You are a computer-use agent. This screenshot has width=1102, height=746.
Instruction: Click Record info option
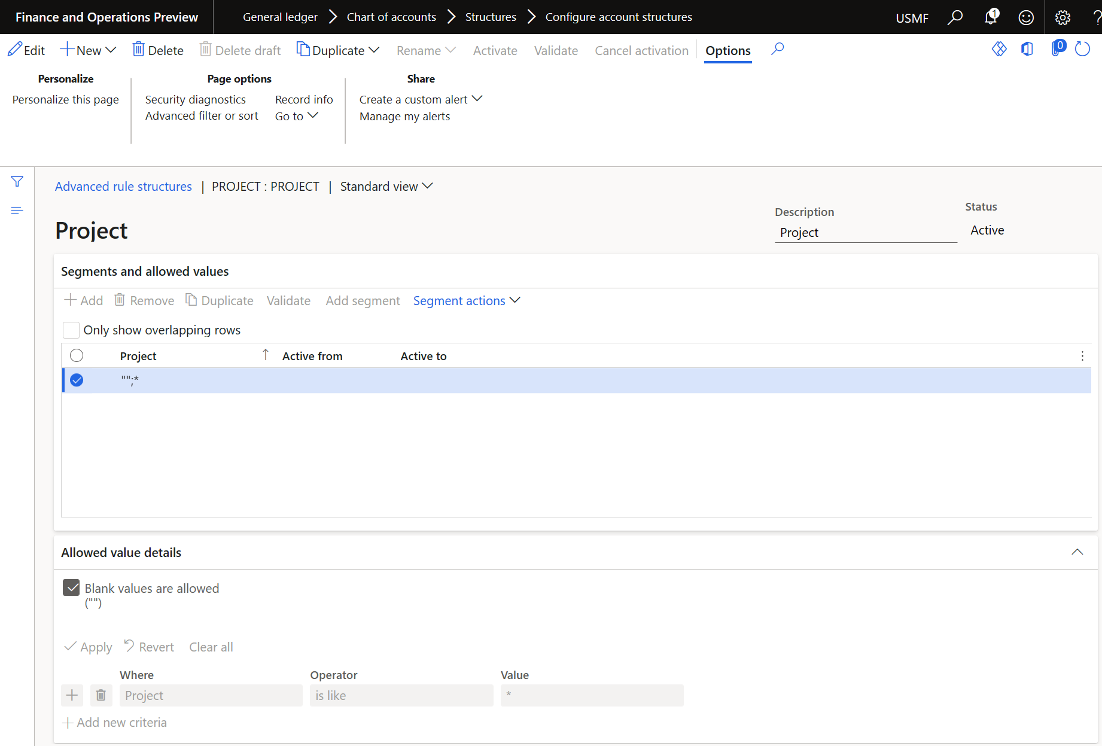(304, 99)
